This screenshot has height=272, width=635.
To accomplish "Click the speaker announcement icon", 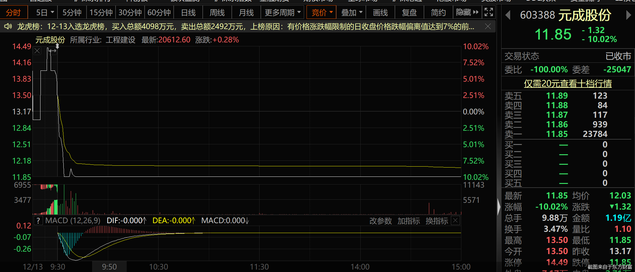I will click(x=8, y=27).
